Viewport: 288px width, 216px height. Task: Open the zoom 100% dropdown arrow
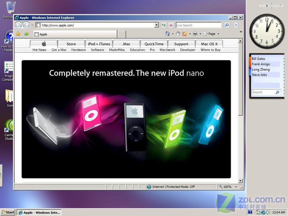point(236,187)
